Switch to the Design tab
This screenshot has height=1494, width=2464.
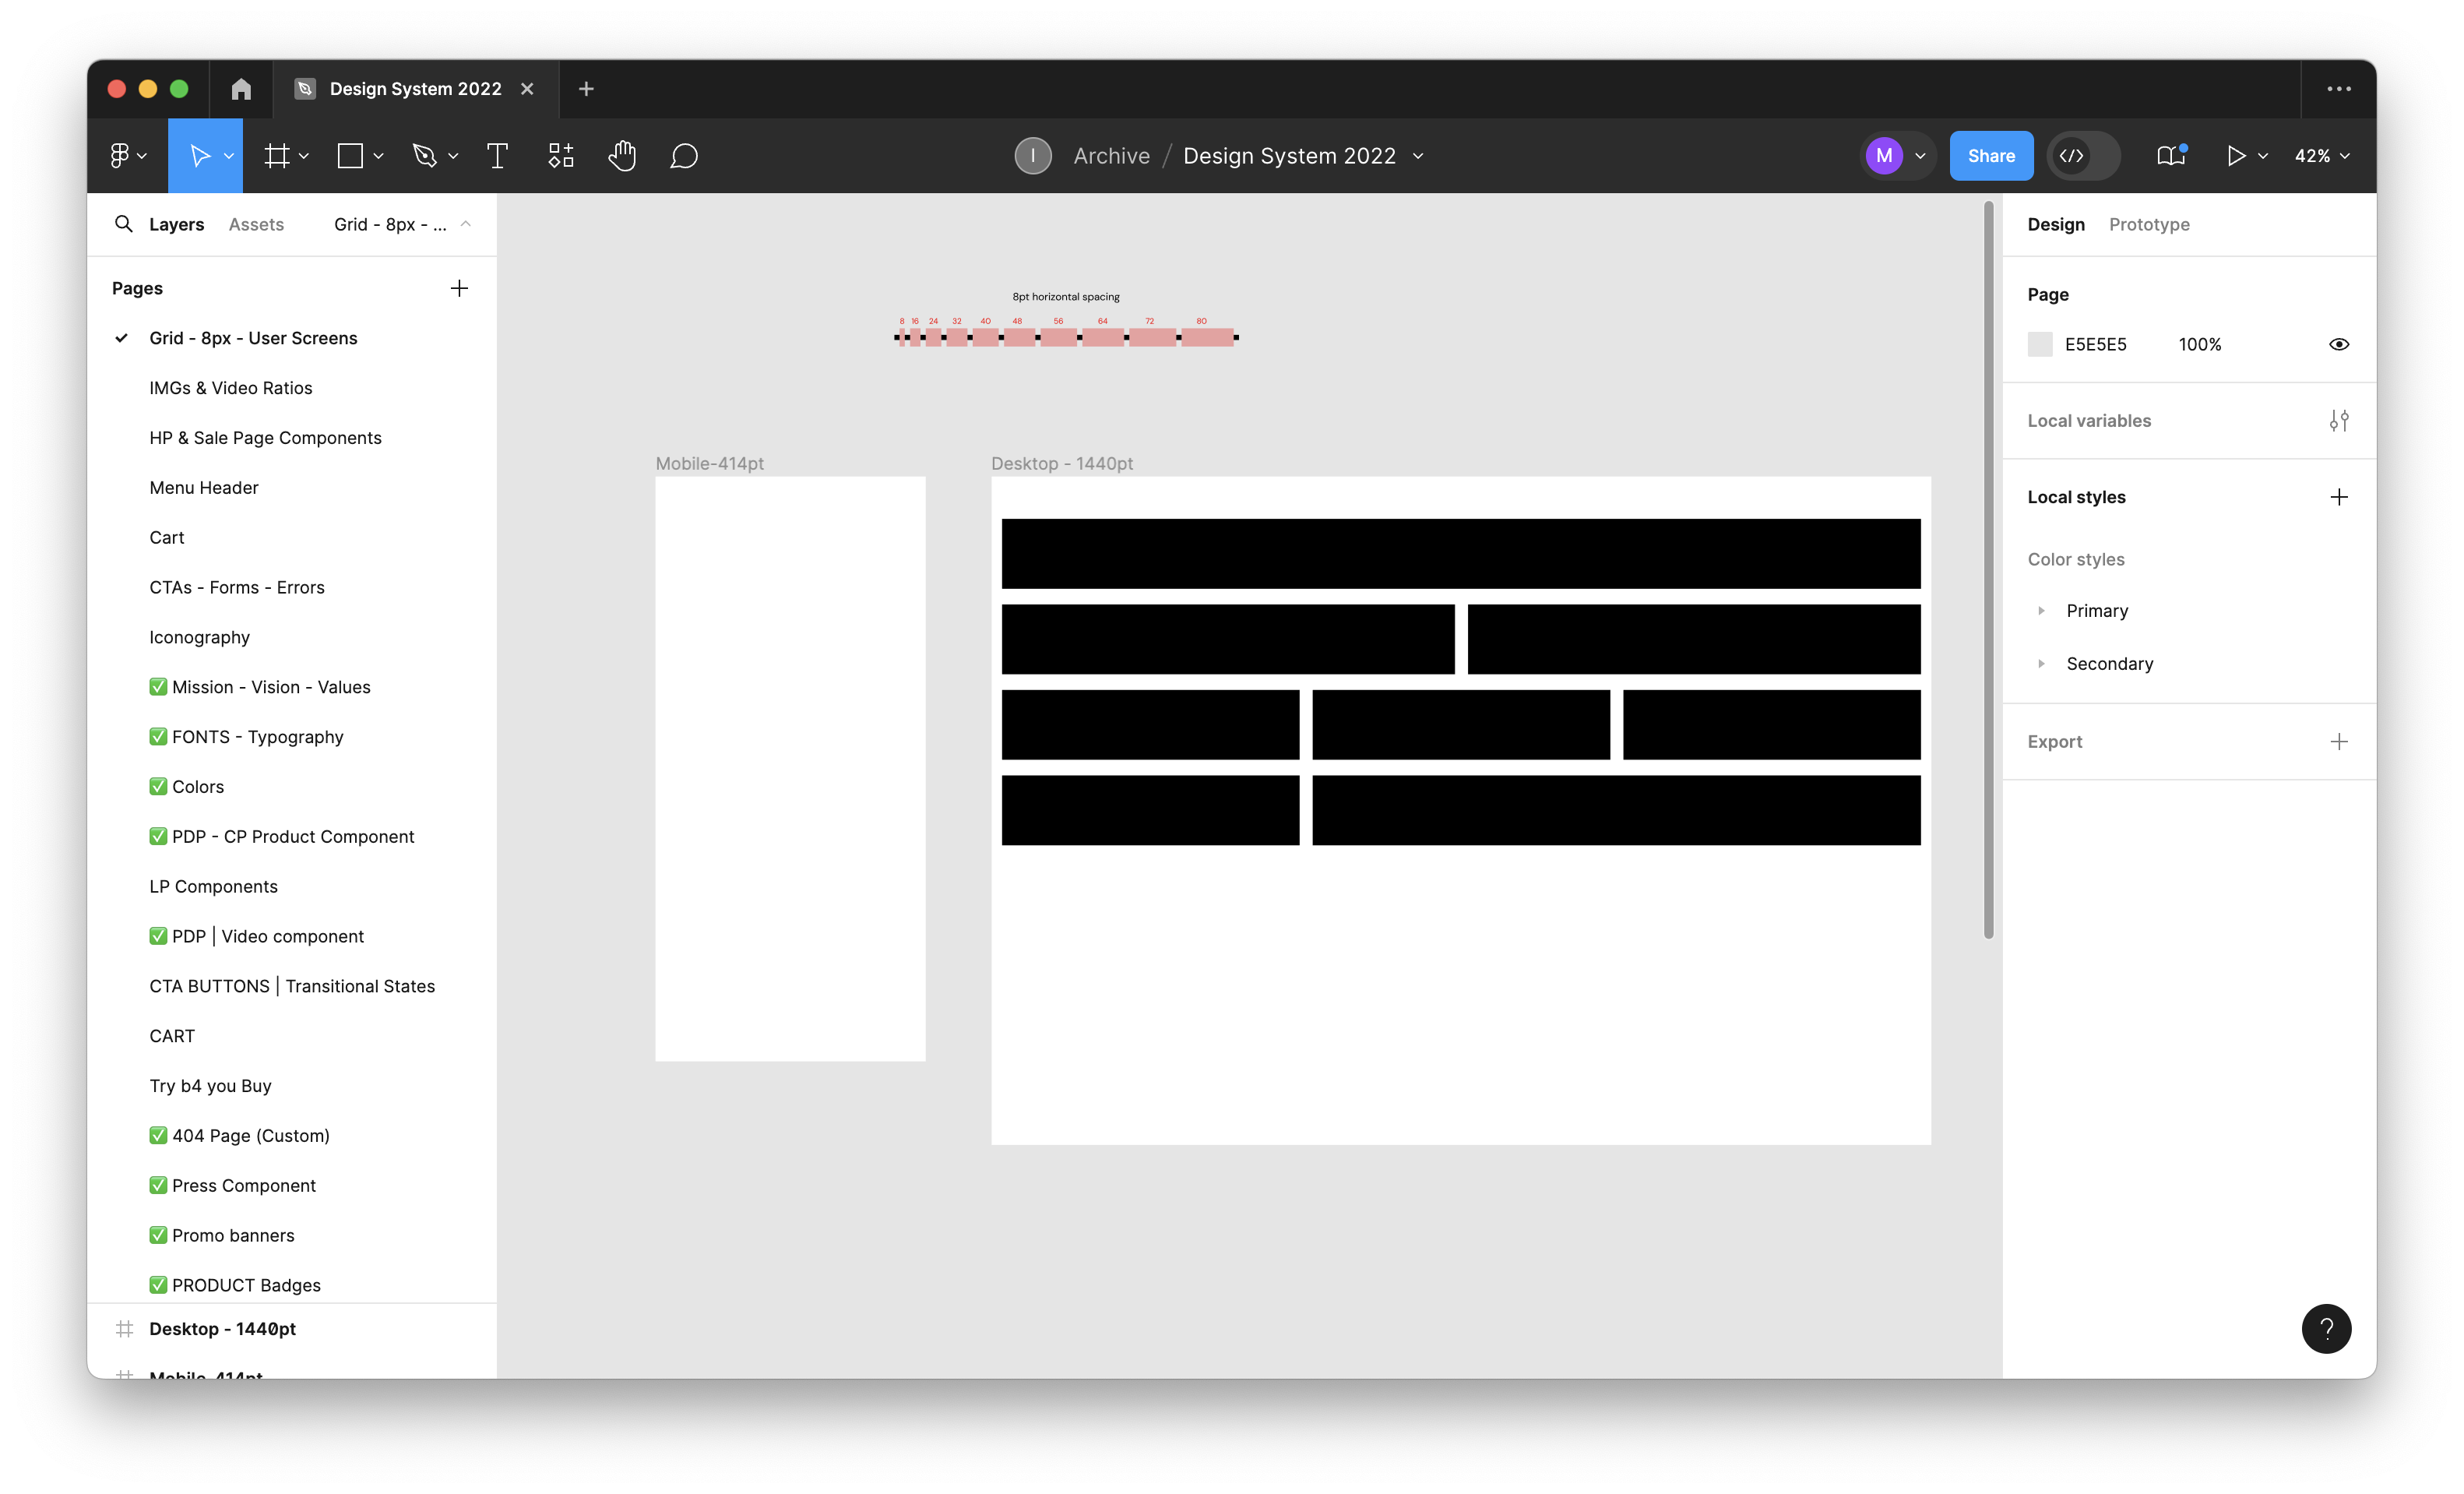[x=2056, y=224]
